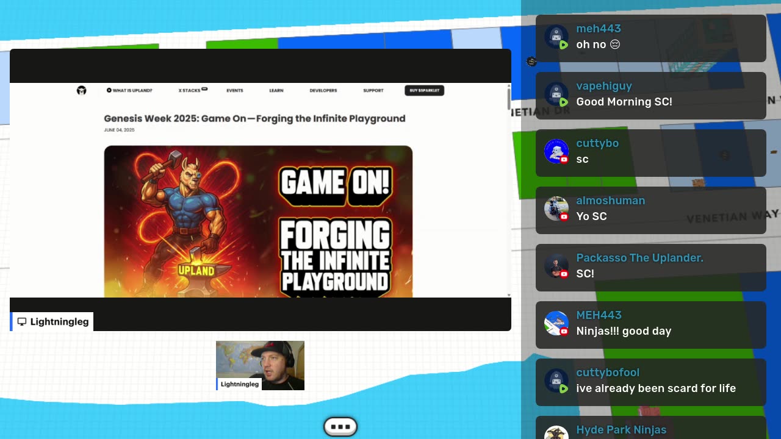Viewport: 781px width, 439px height.
Task: Click the username above the oh no message
Action: (x=599, y=29)
